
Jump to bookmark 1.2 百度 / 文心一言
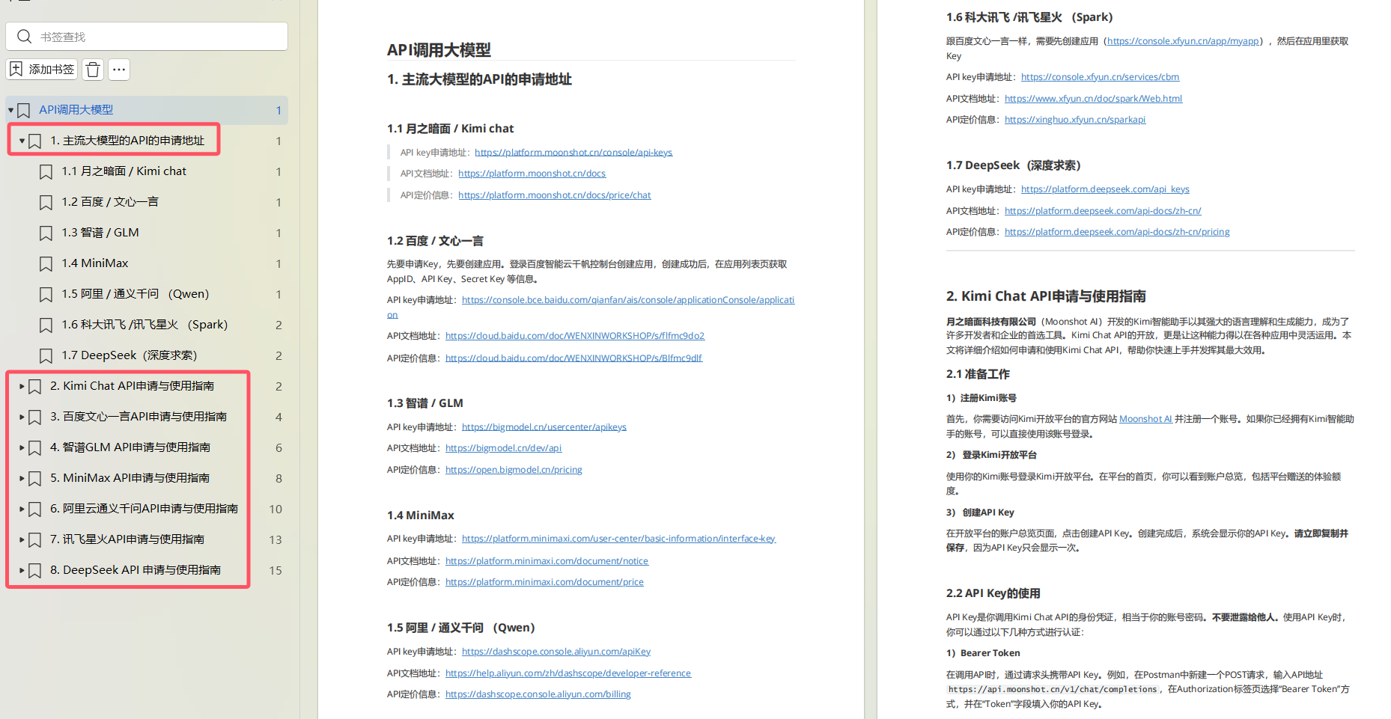[x=110, y=202]
